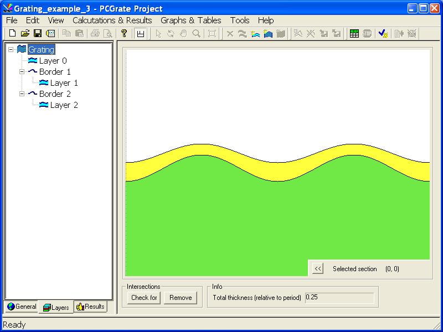Click the Total thickness value field
The height and width of the screenshot is (332, 443).
(339, 298)
